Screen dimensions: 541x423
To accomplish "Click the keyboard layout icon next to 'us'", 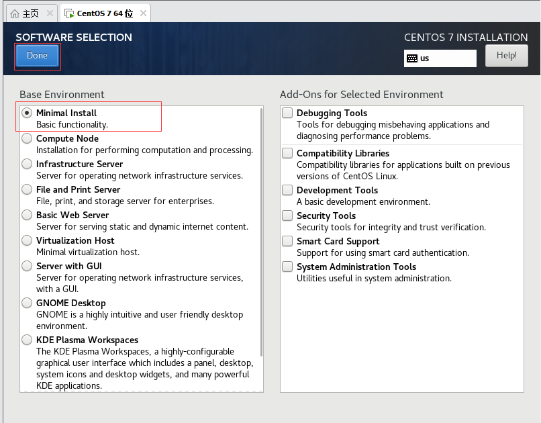I will click(412, 58).
